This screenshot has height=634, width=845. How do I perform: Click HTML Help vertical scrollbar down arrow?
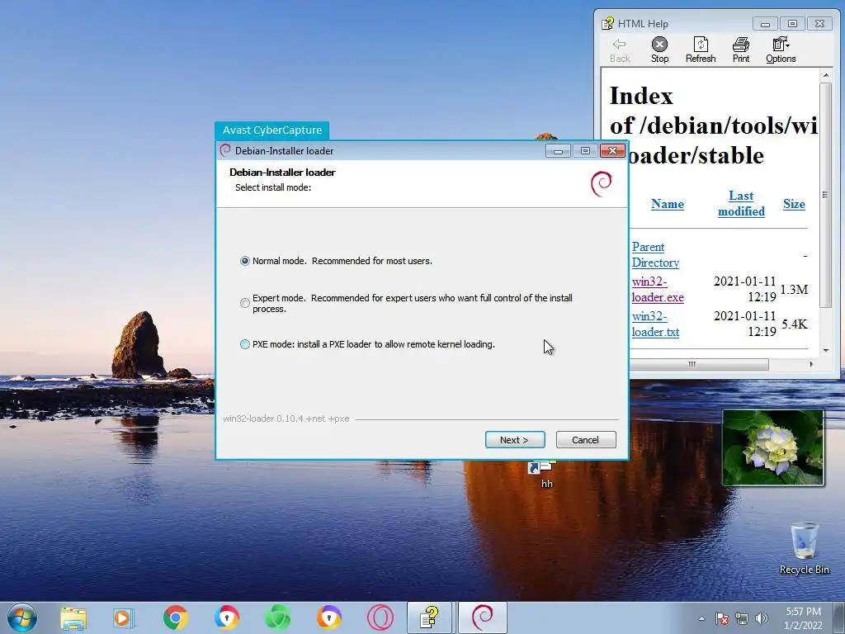(825, 350)
